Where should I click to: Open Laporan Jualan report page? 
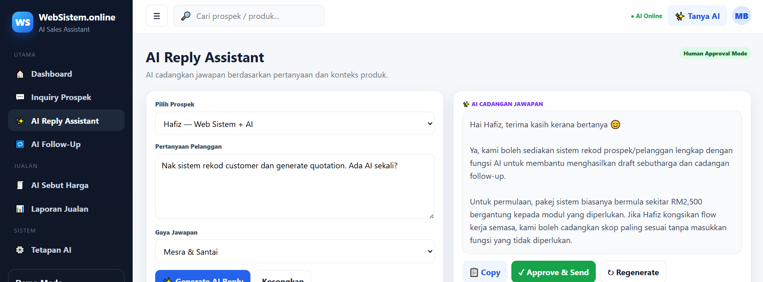(x=66, y=209)
